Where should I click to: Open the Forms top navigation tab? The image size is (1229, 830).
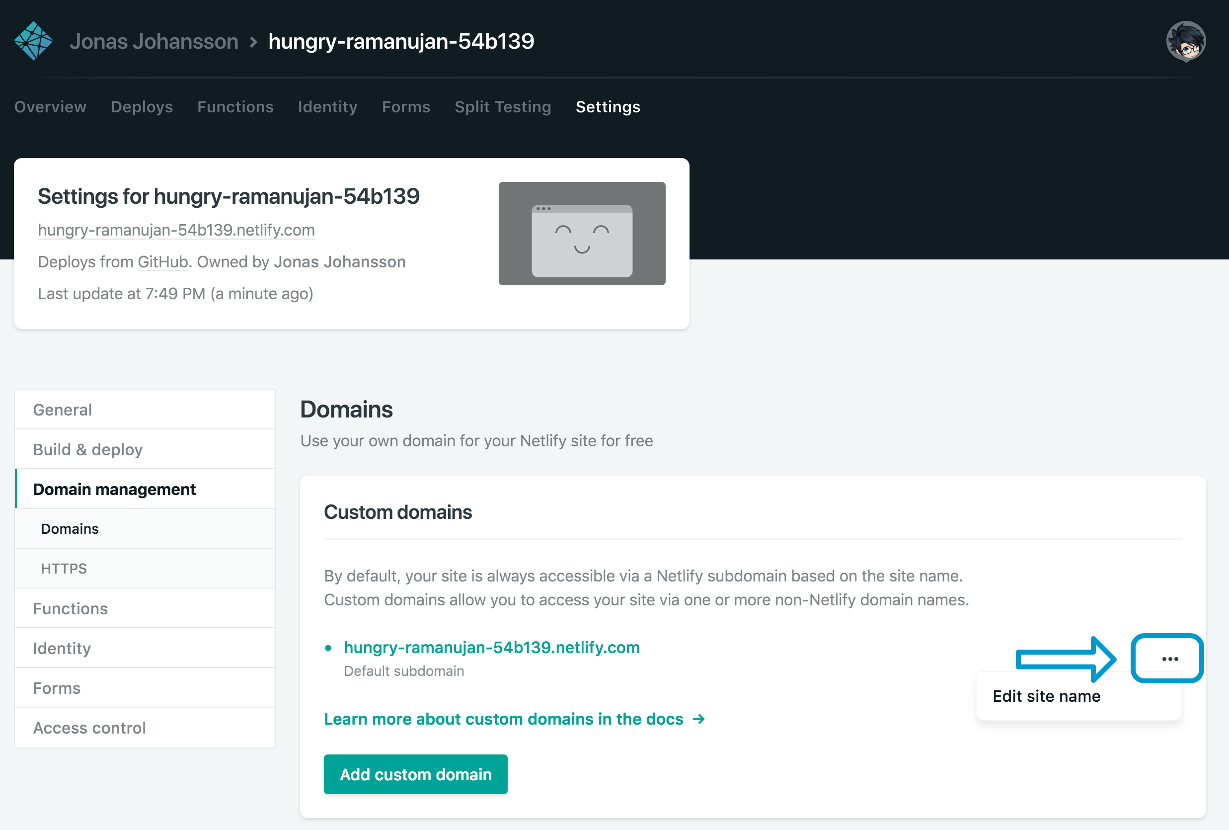[x=406, y=107]
